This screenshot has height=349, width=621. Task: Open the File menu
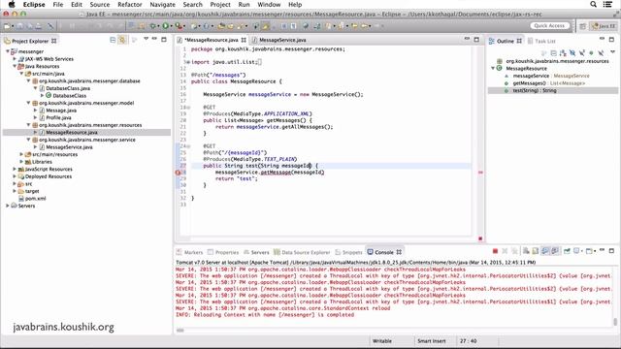click(x=58, y=4)
